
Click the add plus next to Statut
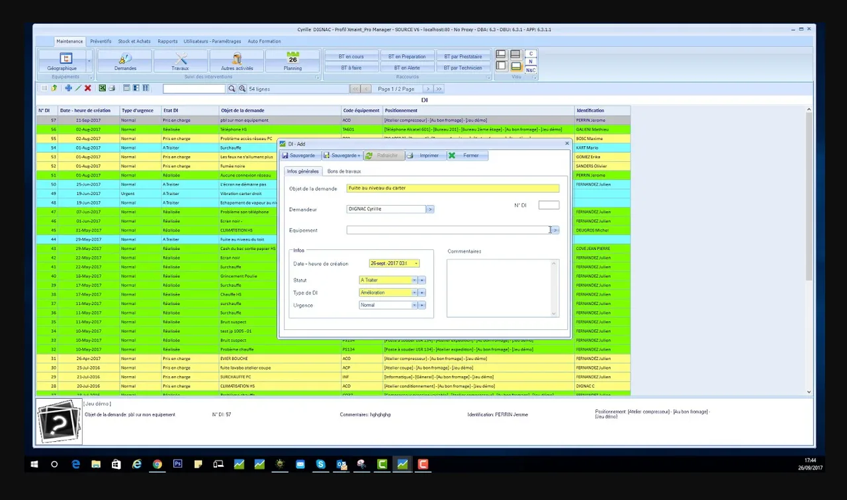[422, 280]
